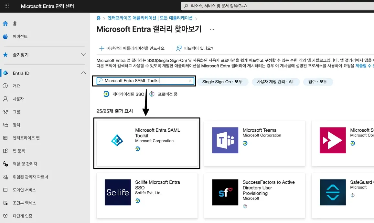Click Microsoft Entra 관리 센터 title
This screenshot has height=223, width=374.
47,6
